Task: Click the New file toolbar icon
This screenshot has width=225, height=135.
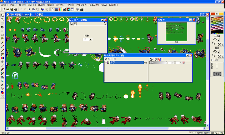Action: click(4, 9)
